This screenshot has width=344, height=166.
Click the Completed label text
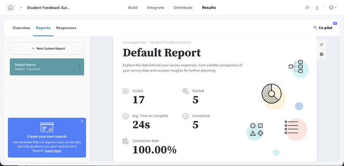pyautogui.click(x=201, y=116)
